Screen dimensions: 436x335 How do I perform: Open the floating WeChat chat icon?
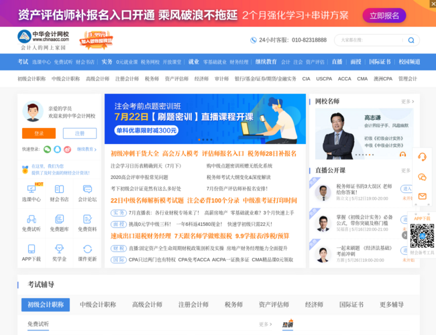click(x=422, y=177)
